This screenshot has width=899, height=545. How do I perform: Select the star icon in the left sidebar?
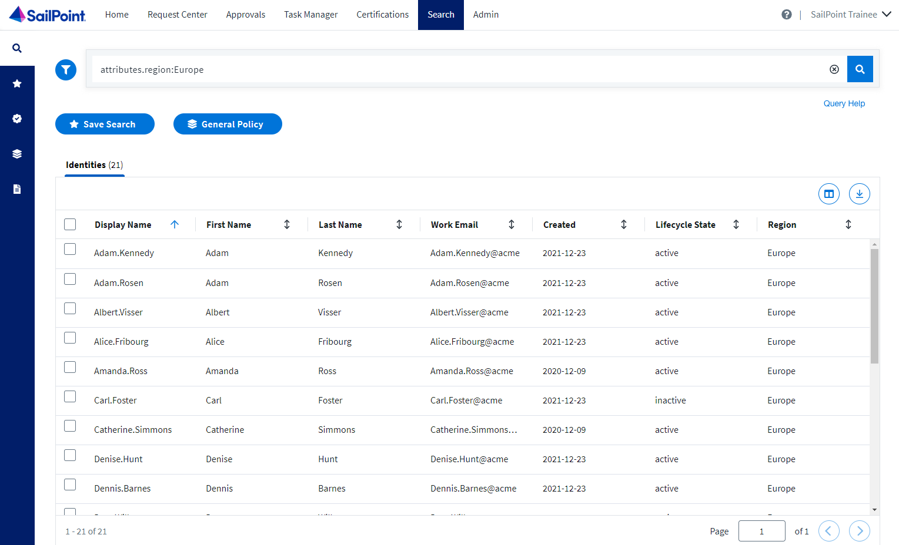[17, 83]
